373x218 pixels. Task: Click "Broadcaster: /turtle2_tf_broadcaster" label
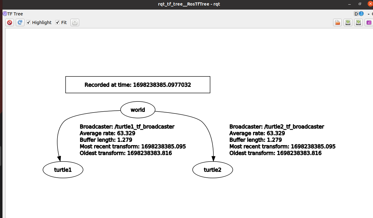coord(277,126)
